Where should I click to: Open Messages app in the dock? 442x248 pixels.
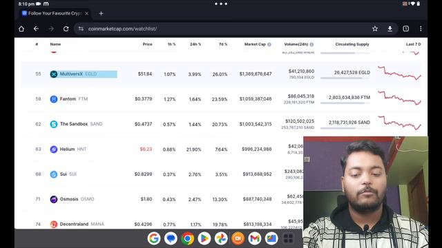tap(171, 238)
